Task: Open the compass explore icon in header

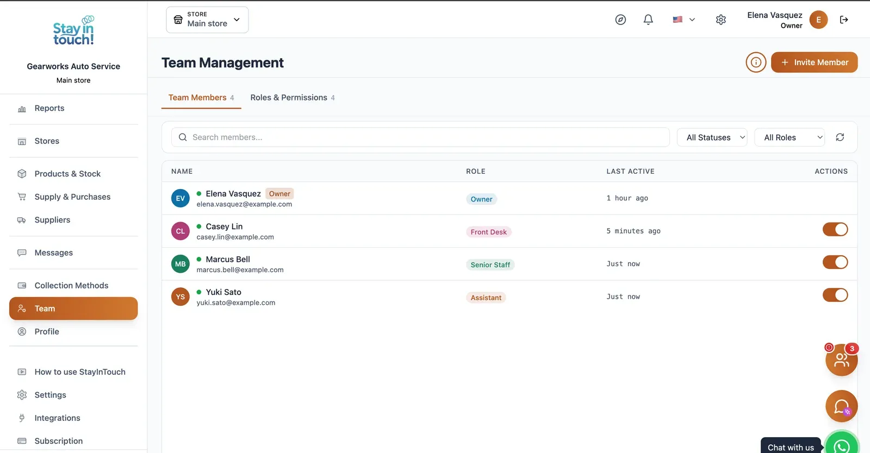Action: click(620, 20)
